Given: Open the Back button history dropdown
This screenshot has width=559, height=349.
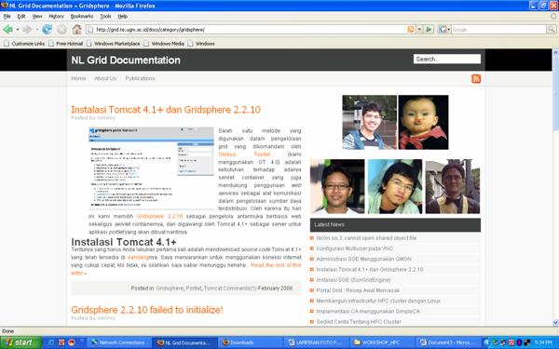Looking at the screenshot, I should pos(18,30).
